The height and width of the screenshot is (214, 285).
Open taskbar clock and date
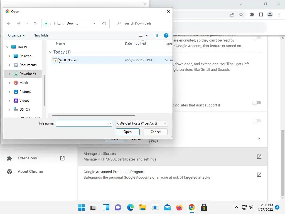coord(265,207)
